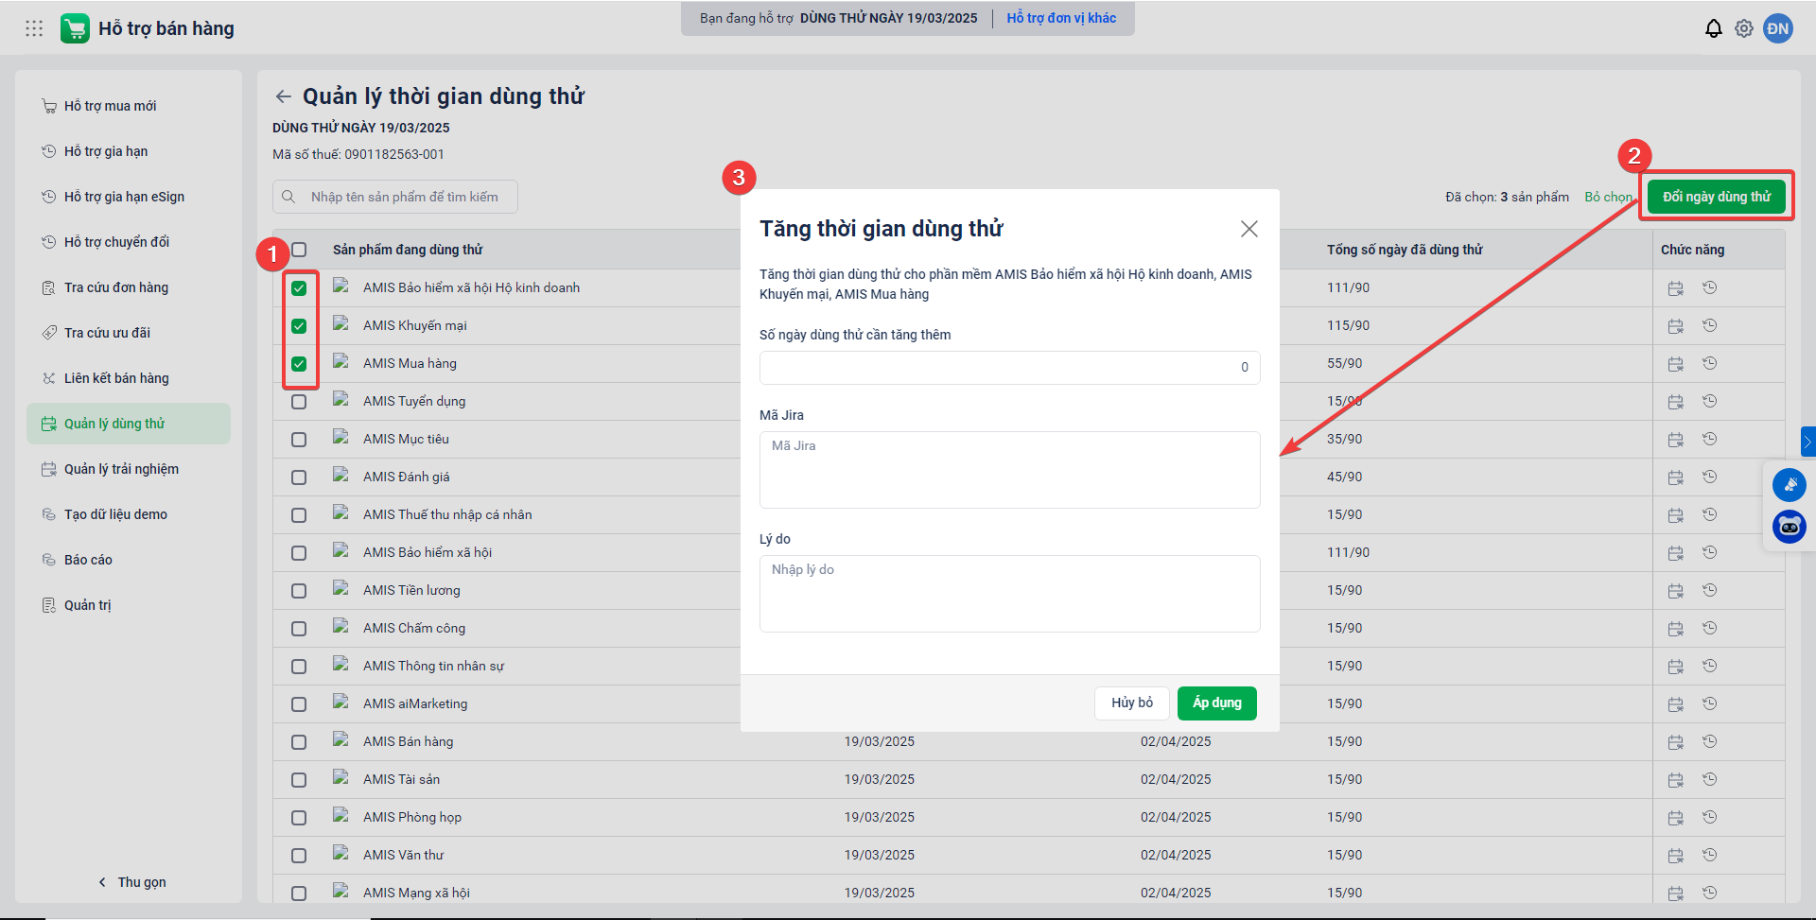Screen dimensions: 1816x920
Task: Focus the Lý do text area
Action: (1009, 594)
